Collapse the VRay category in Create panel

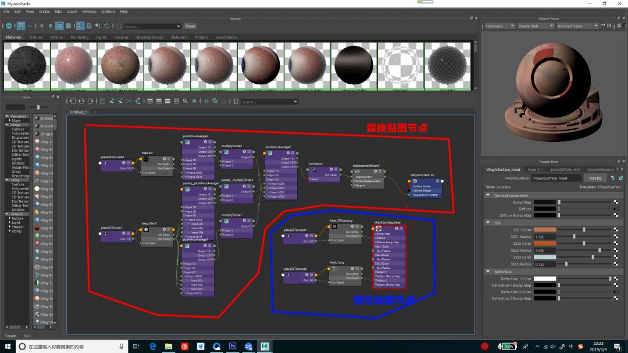7,180
